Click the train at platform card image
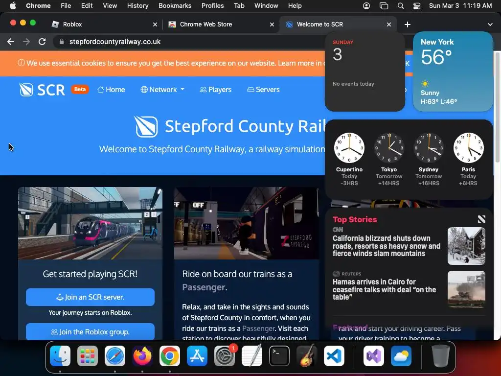The height and width of the screenshot is (376, 501). 90,223
